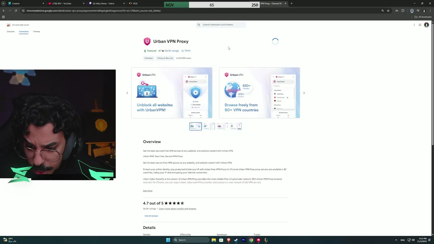Open the Extensions puzzle icon in the toolbar
The image size is (434, 244).
coord(403,11)
